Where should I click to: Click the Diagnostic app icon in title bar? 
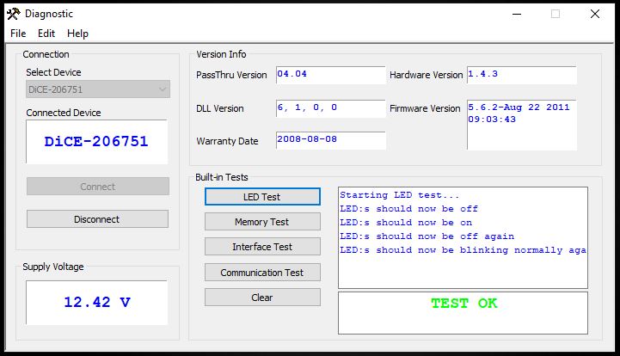(14, 14)
